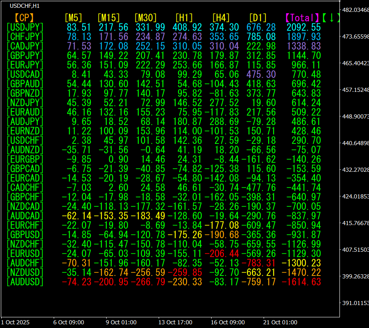This screenshot has height=328, width=369.
Task: Select the M5 timeframe column header
Action: pos(73,18)
